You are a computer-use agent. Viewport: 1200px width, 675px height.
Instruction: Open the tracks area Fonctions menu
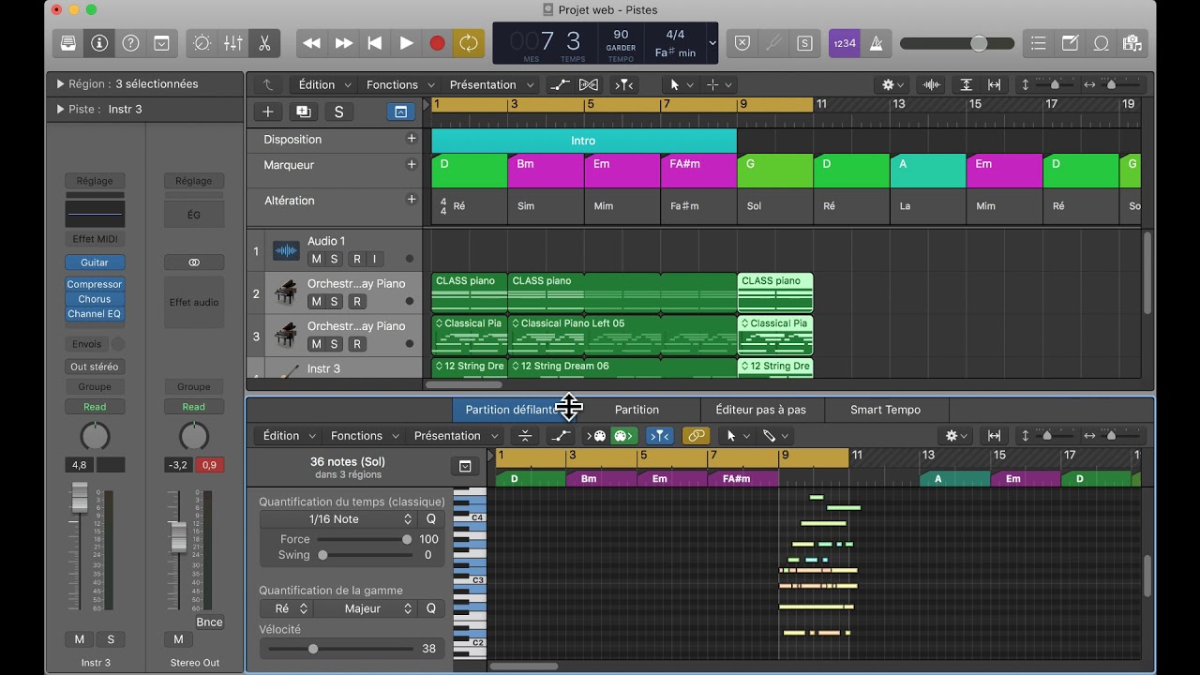pyautogui.click(x=400, y=84)
